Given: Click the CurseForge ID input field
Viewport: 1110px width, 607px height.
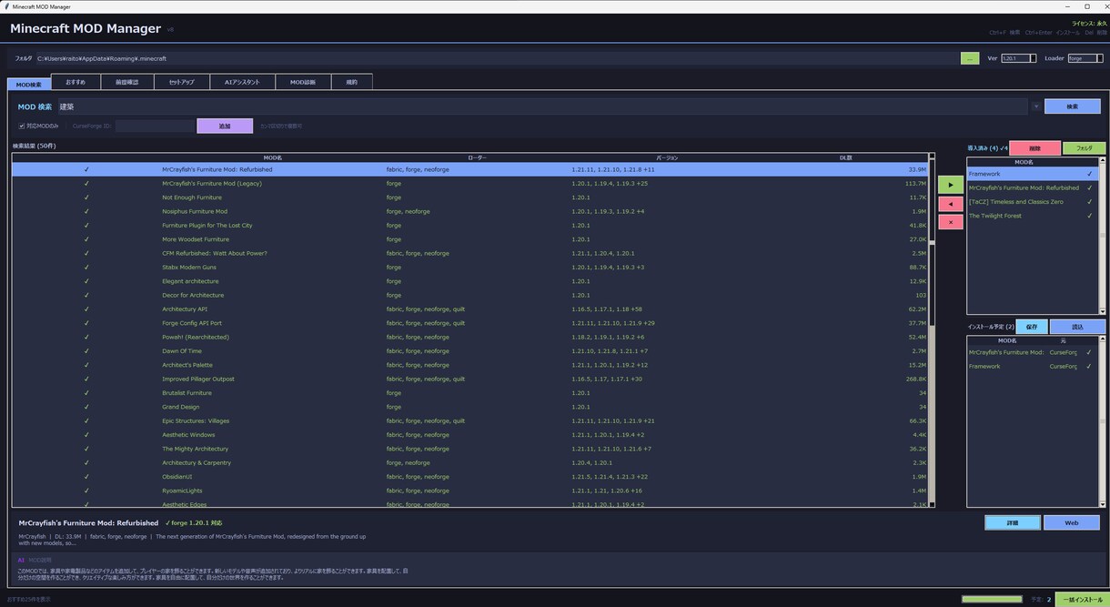Looking at the screenshot, I should pyautogui.click(x=155, y=126).
